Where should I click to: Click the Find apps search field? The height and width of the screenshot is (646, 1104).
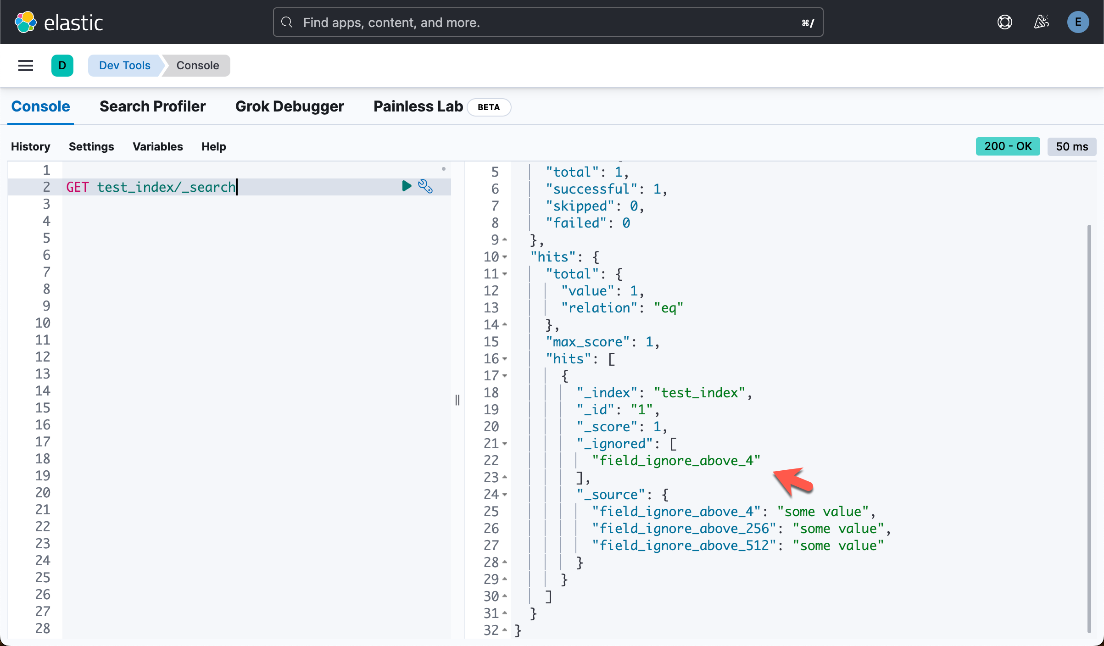(x=547, y=22)
